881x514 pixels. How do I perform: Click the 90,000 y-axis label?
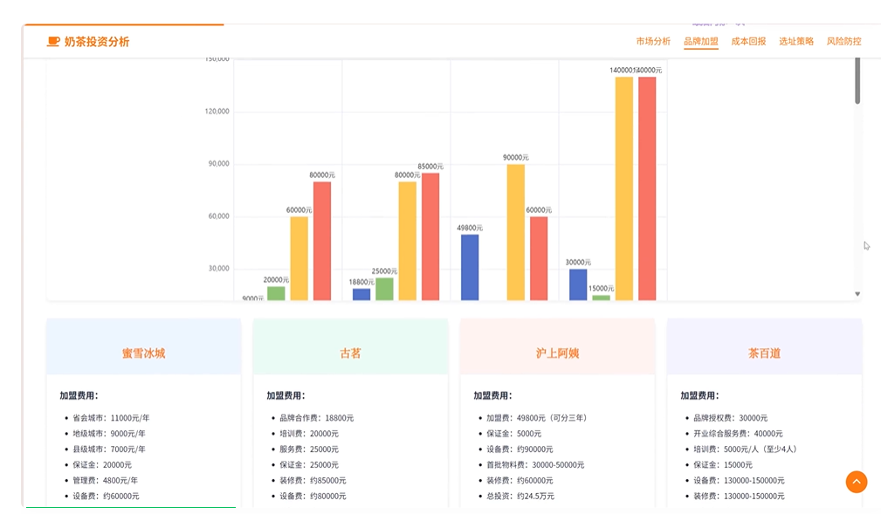click(x=218, y=163)
